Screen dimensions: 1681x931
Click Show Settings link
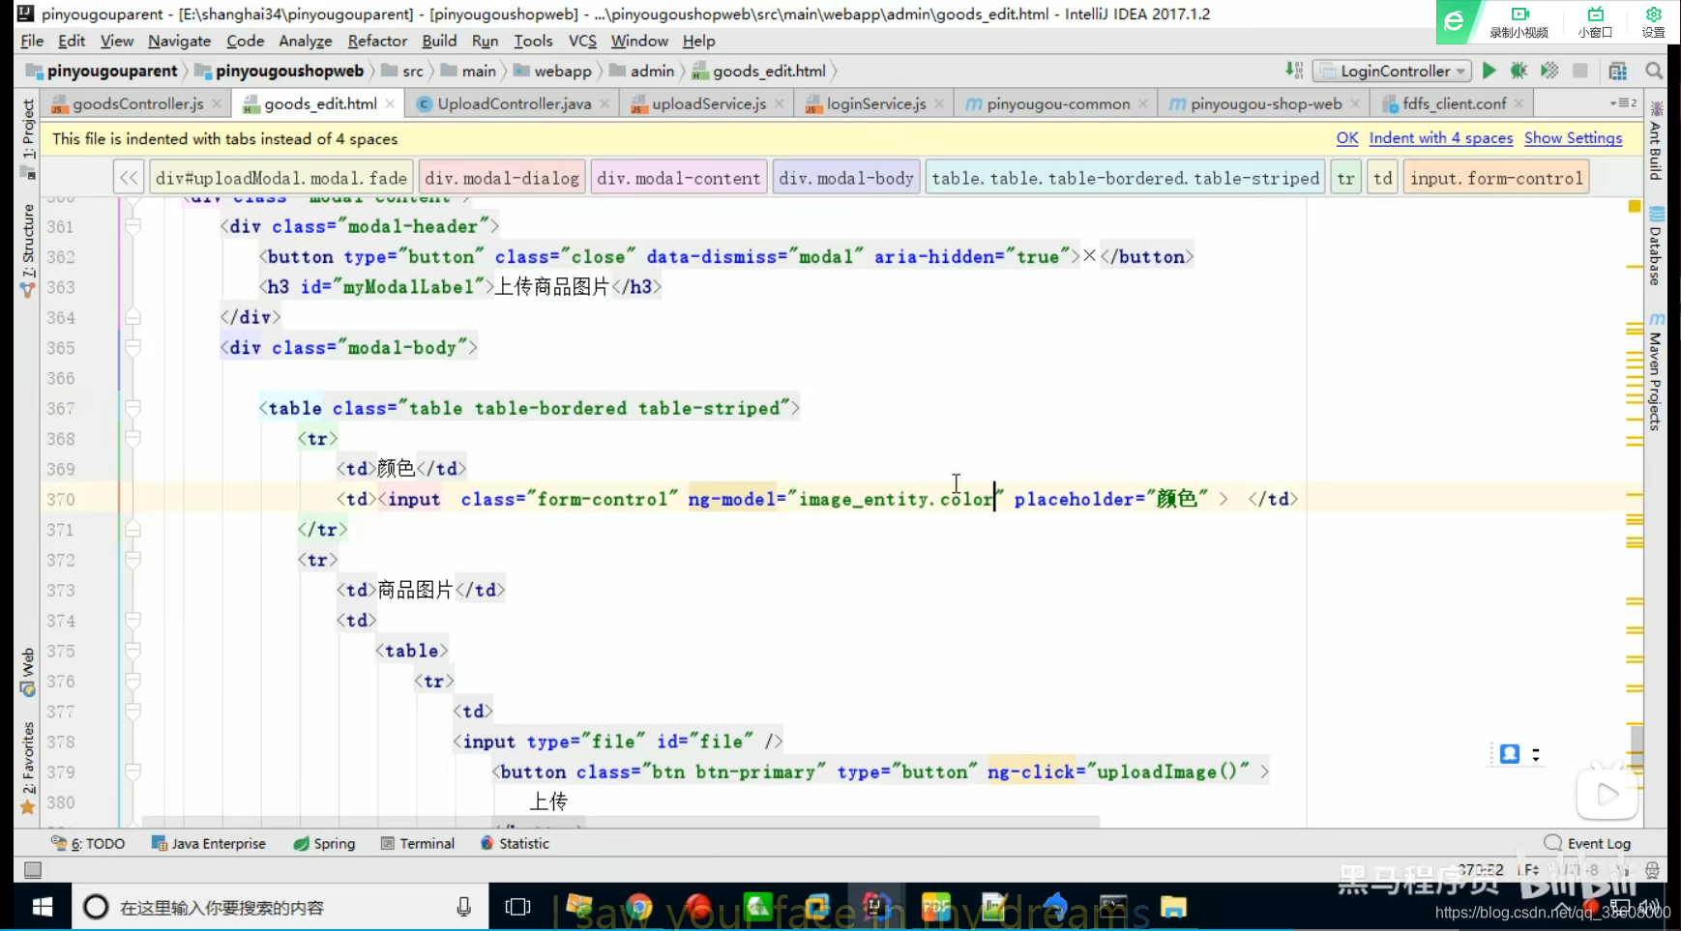pyautogui.click(x=1574, y=138)
